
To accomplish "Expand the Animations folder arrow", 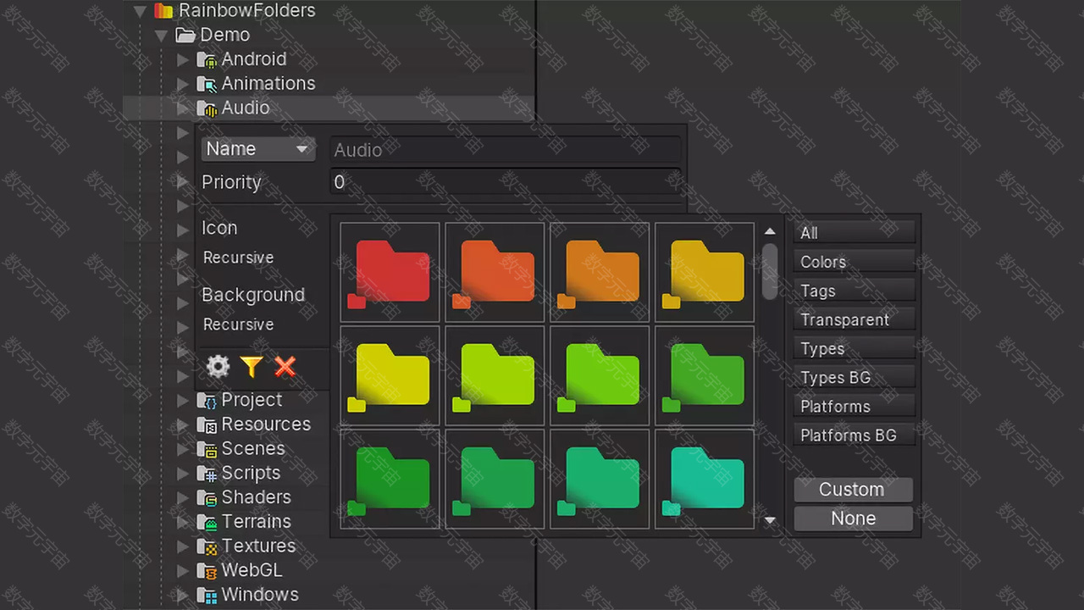I will (182, 84).
